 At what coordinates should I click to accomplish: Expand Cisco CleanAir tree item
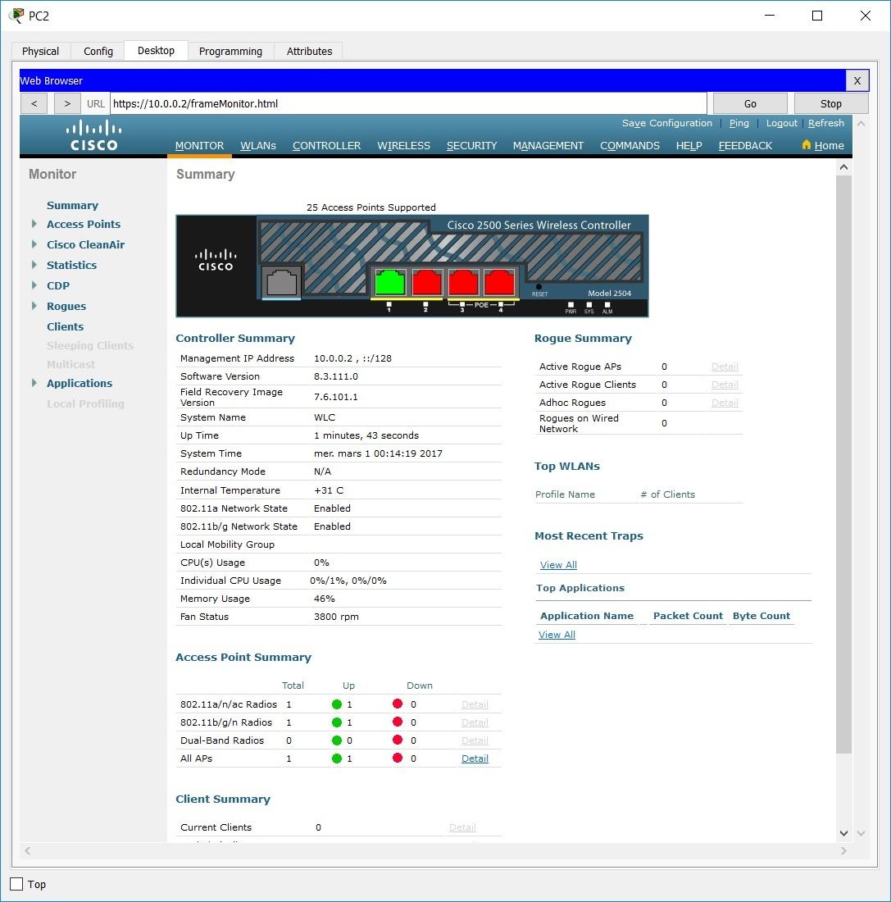pyautogui.click(x=34, y=244)
